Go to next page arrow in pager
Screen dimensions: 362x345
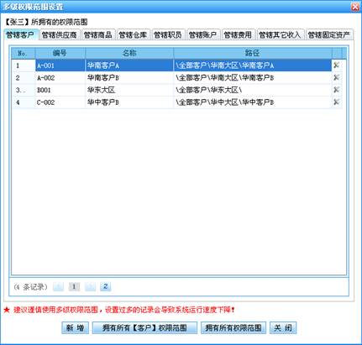click(x=90, y=286)
